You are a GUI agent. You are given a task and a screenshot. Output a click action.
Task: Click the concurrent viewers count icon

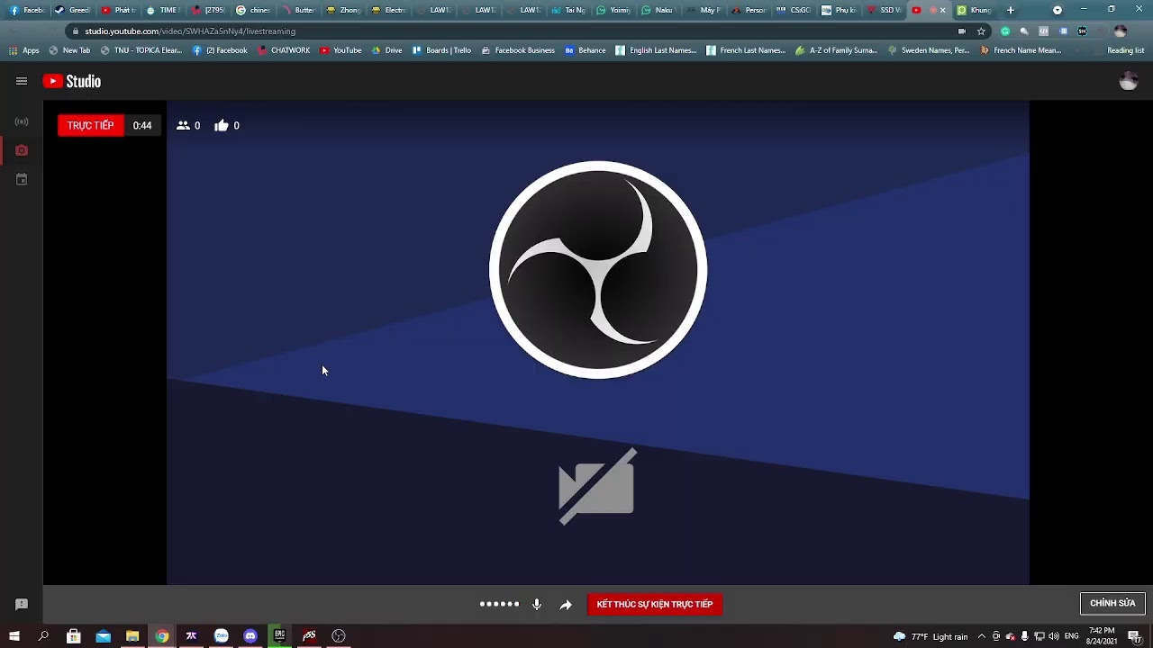(184, 126)
